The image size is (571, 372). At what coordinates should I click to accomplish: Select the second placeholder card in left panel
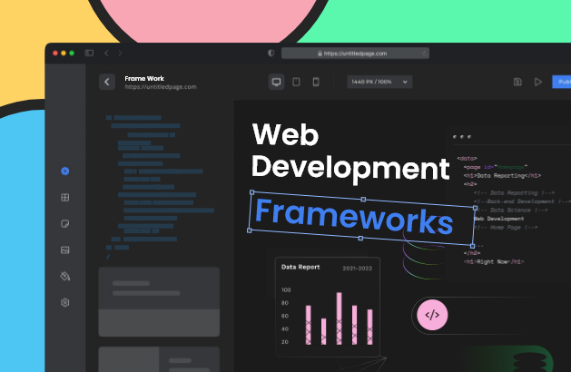pyautogui.click(x=159, y=359)
